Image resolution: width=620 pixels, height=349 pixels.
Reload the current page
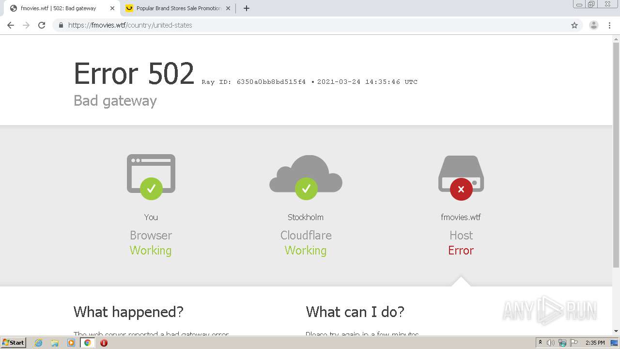point(42,25)
